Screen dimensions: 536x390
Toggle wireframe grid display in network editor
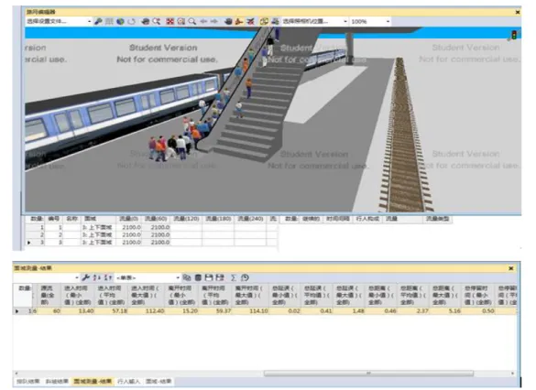109,21
